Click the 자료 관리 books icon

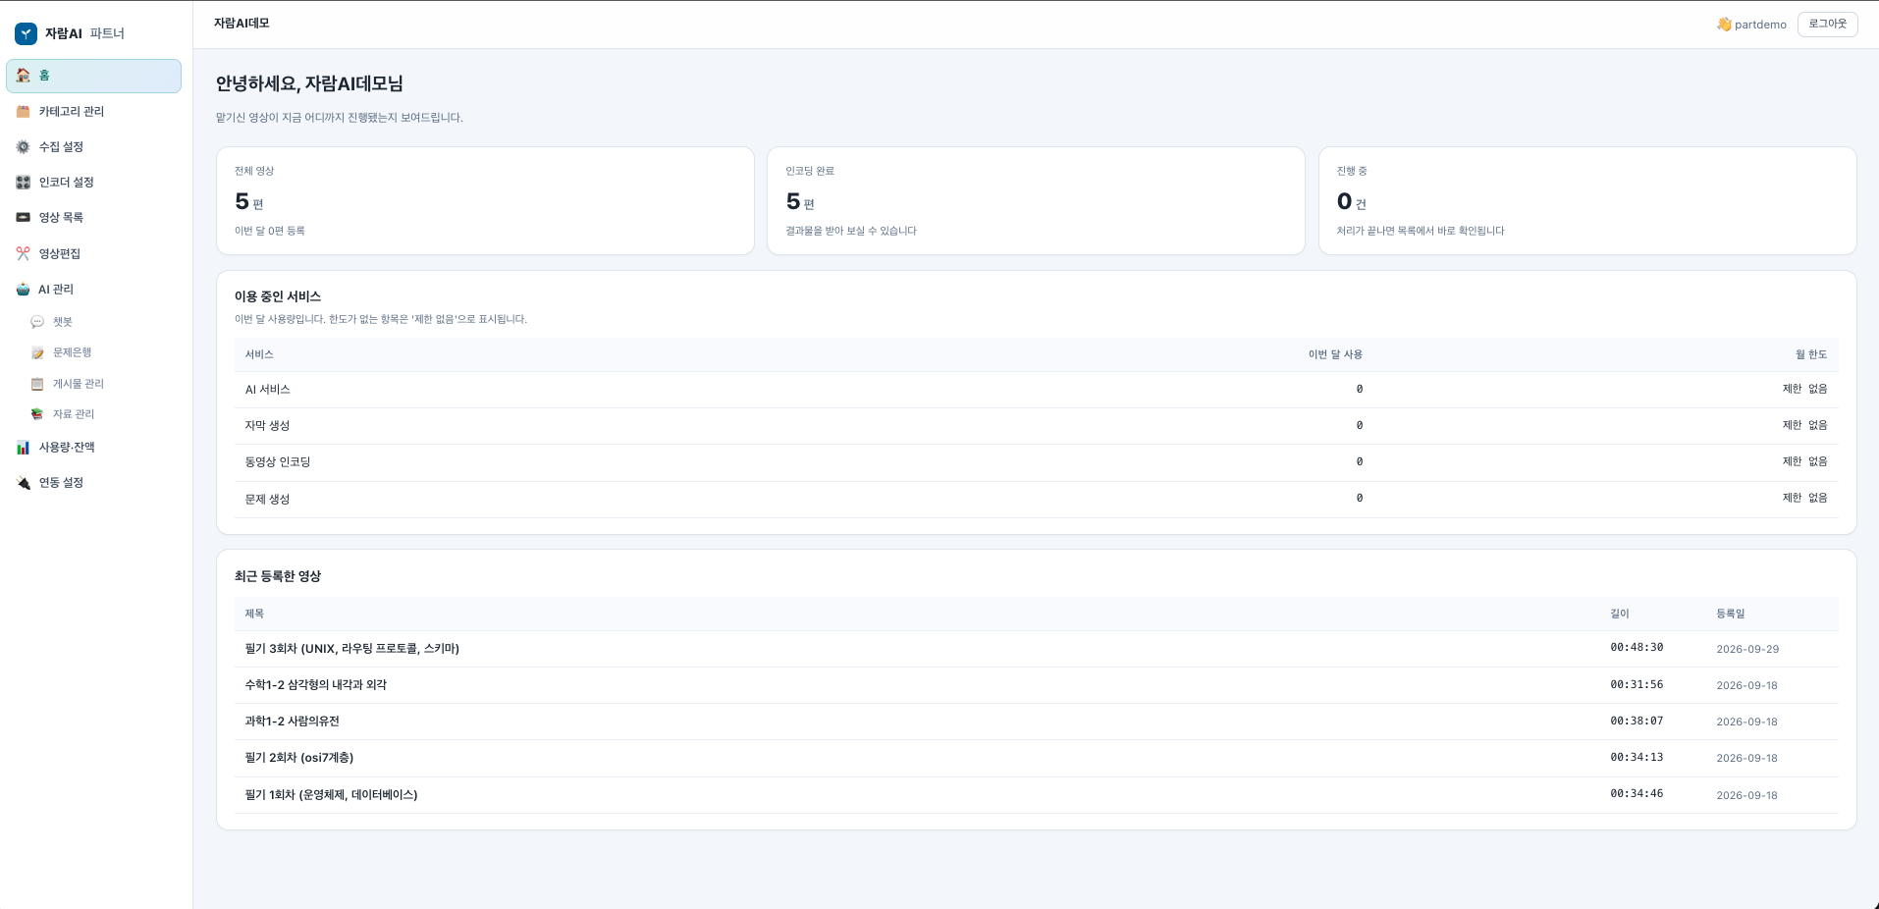pyautogui.click(x=37, y=414)
